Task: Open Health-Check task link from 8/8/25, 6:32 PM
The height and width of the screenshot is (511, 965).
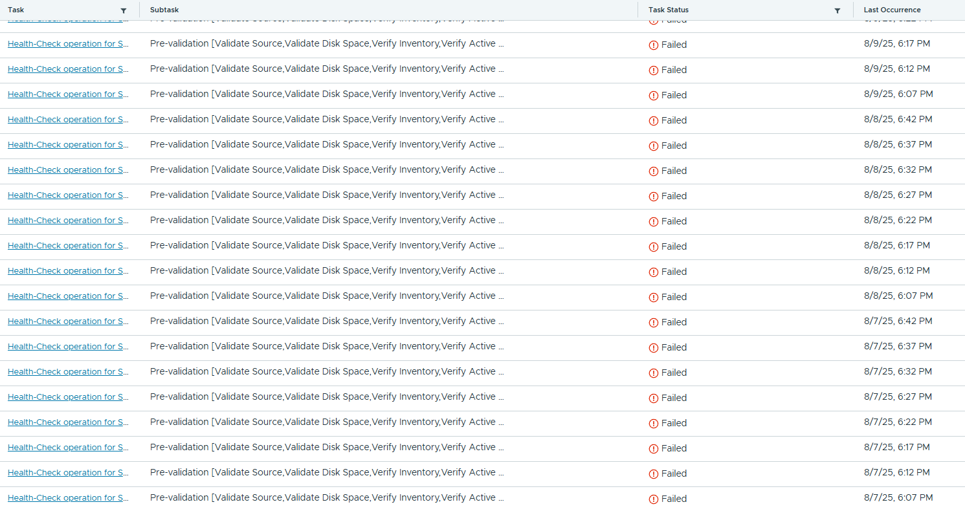Action: tap(68, 170)
